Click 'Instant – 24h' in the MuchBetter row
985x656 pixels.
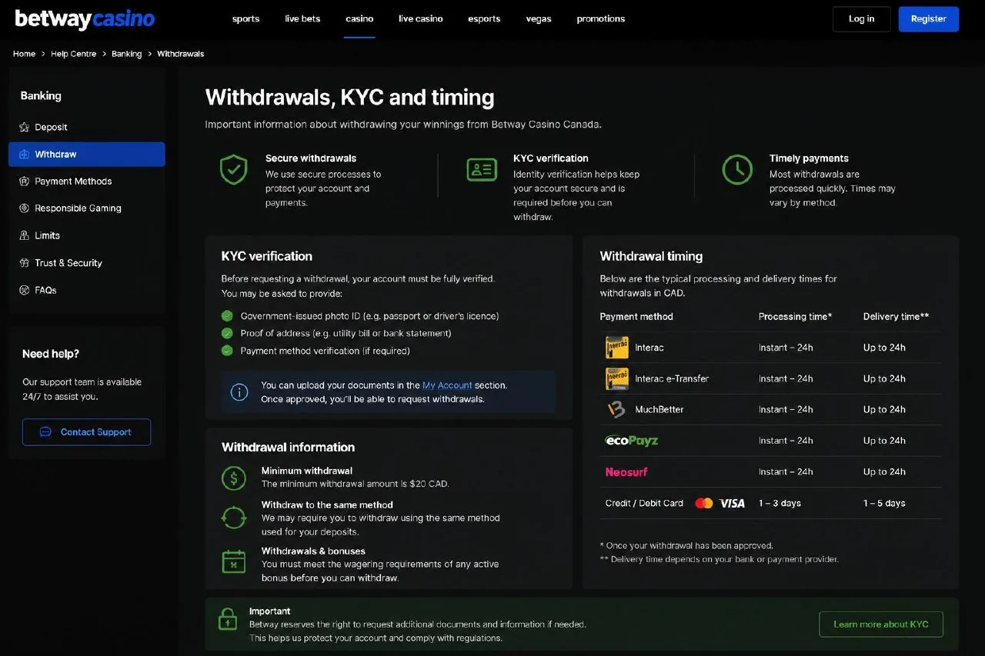click(x=786, y=410)
